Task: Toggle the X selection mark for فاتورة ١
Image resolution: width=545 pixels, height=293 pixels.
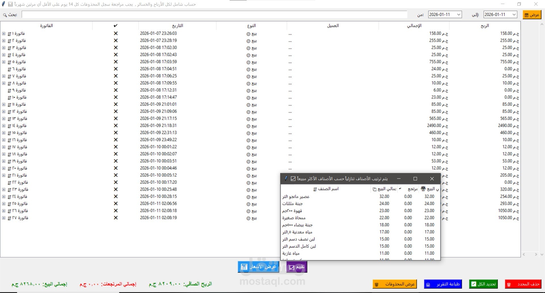Action: pos(116,33)
